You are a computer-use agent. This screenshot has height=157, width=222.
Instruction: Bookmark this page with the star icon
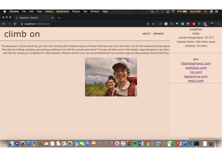click(153, 24)
